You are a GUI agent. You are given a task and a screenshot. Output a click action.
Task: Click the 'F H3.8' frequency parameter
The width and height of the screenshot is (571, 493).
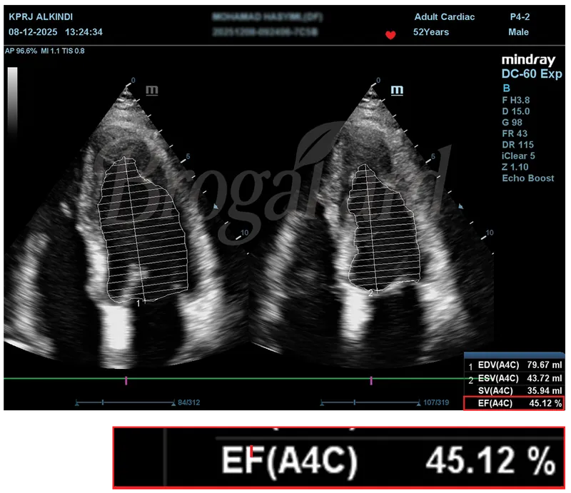coord(515,100)
